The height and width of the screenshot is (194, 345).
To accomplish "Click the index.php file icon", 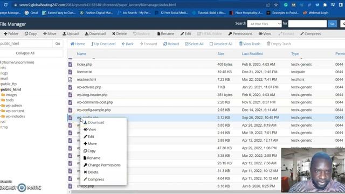I will pyautogui.click(x=70, y=65).
